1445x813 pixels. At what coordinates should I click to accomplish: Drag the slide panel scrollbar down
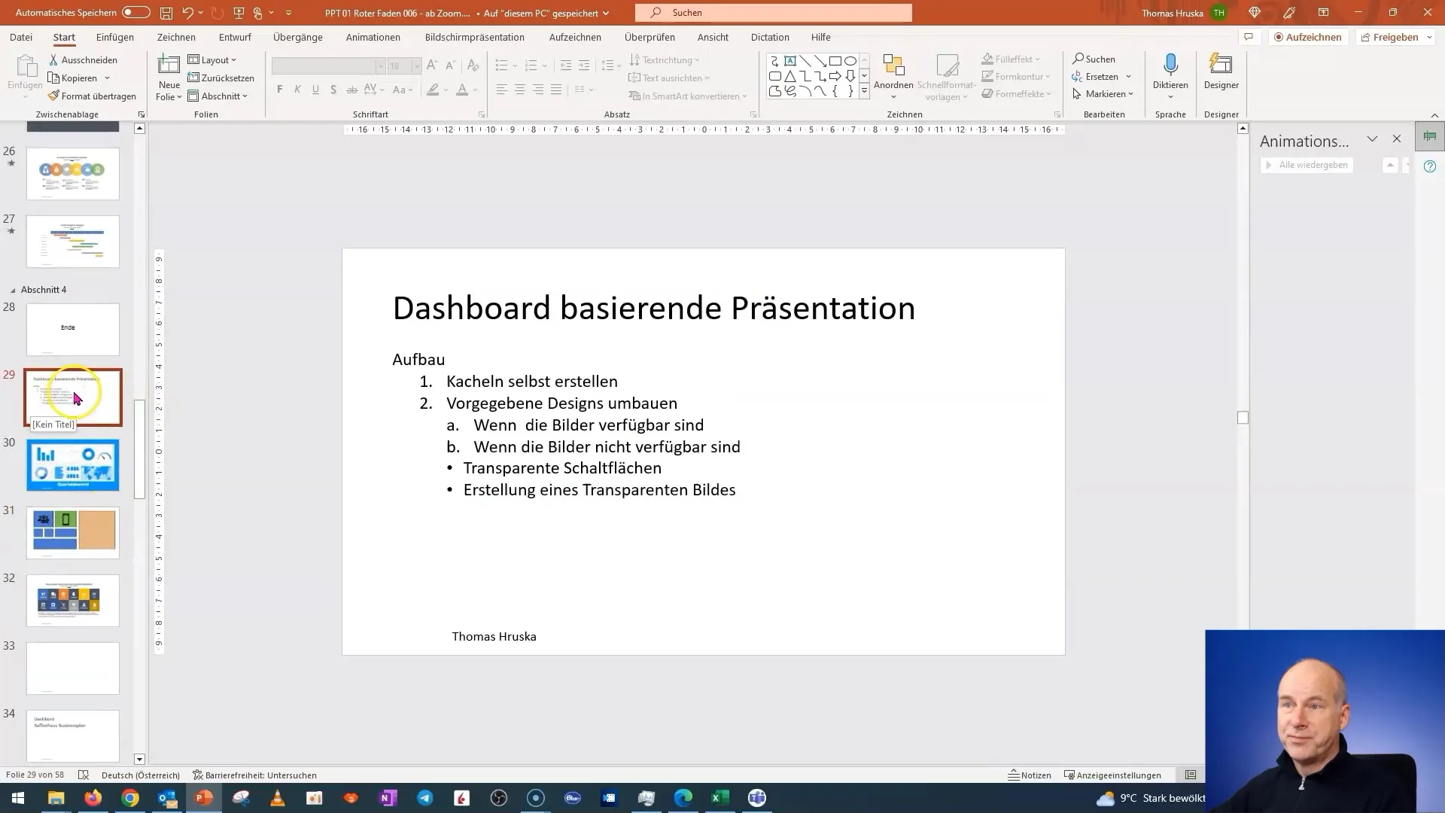(139, 758)
